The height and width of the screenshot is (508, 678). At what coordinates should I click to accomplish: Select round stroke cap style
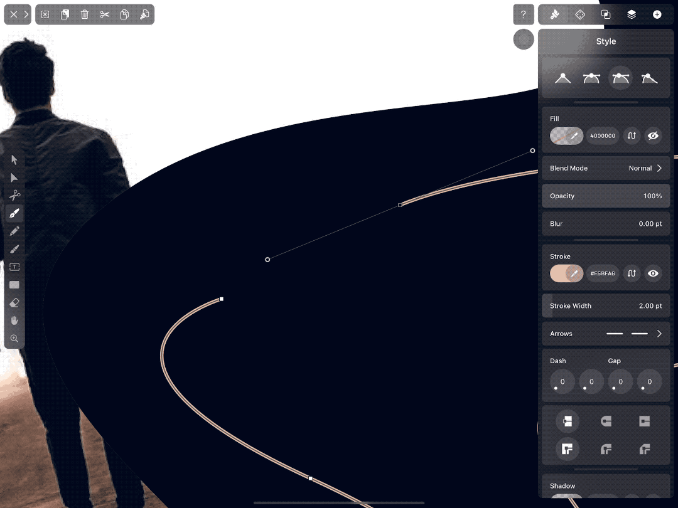point(606,421)
